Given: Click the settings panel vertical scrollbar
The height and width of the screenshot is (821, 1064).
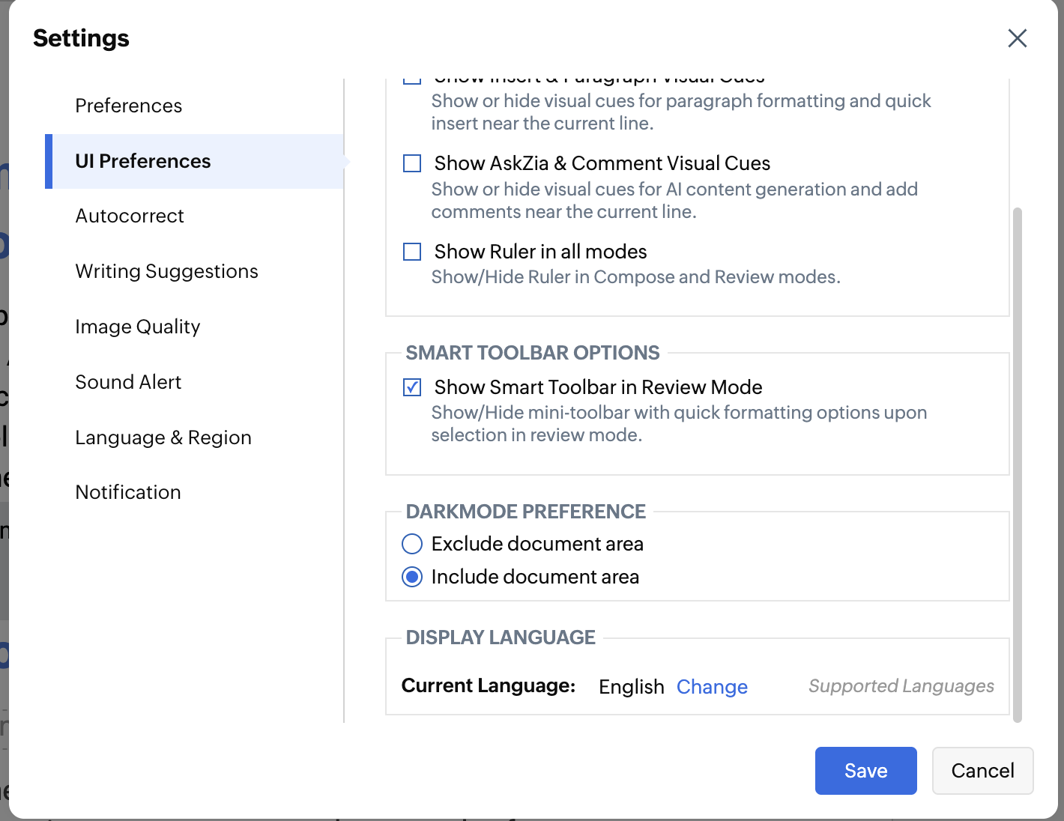Looking at the screenshot, I should [1017, 464].
